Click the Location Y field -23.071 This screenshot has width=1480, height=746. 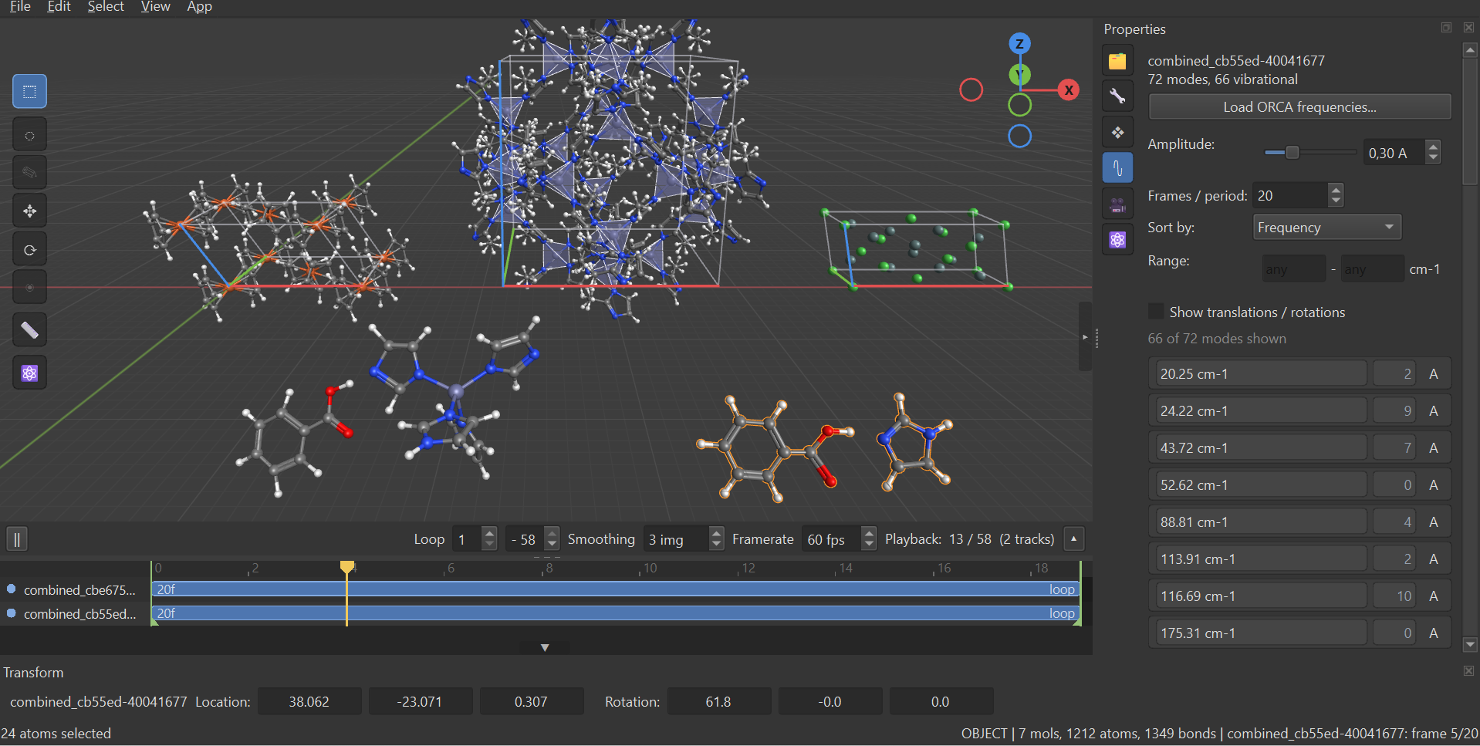pos(420,701)
